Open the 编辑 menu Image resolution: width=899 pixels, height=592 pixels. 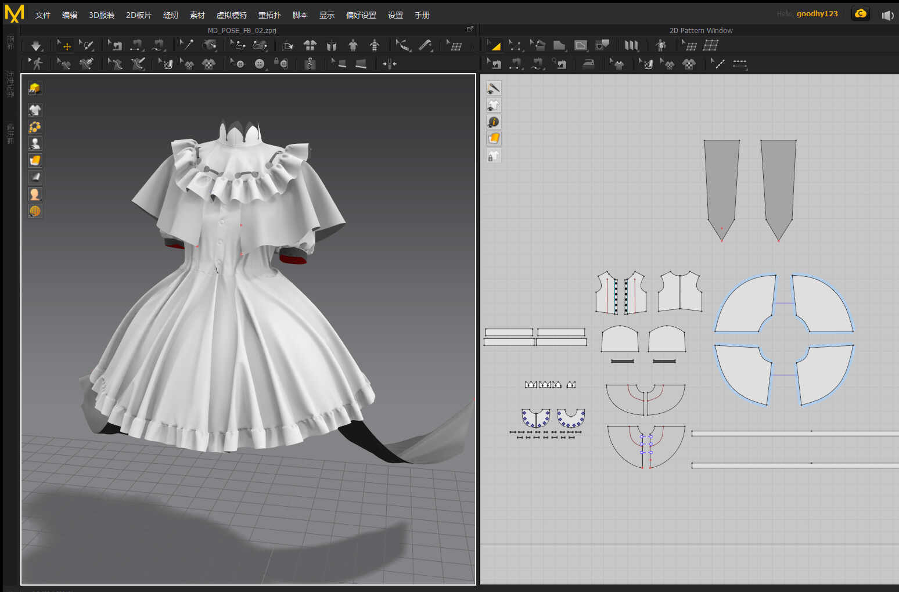(70, 15)
